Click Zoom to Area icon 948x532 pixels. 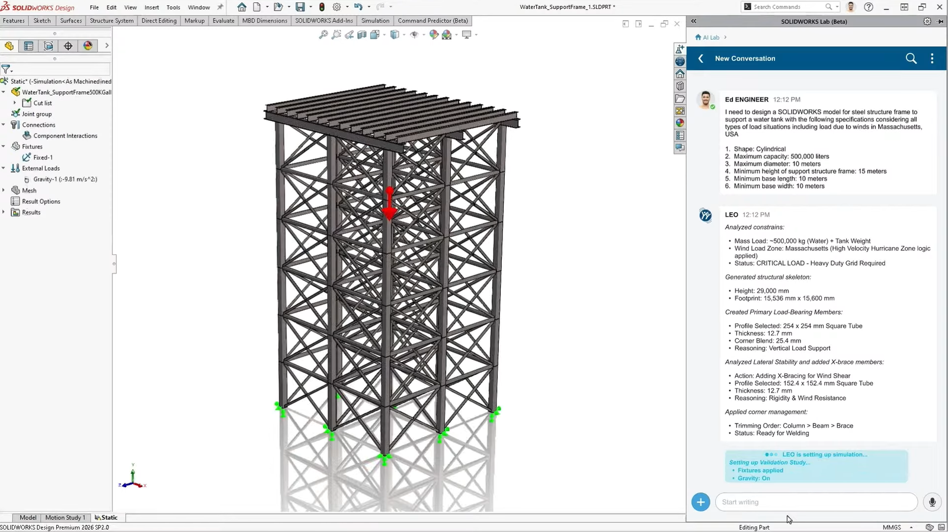[337, 35]
